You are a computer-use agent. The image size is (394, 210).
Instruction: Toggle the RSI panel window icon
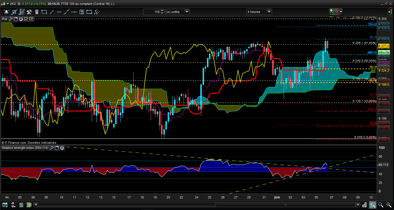click(x=57, y=148)
